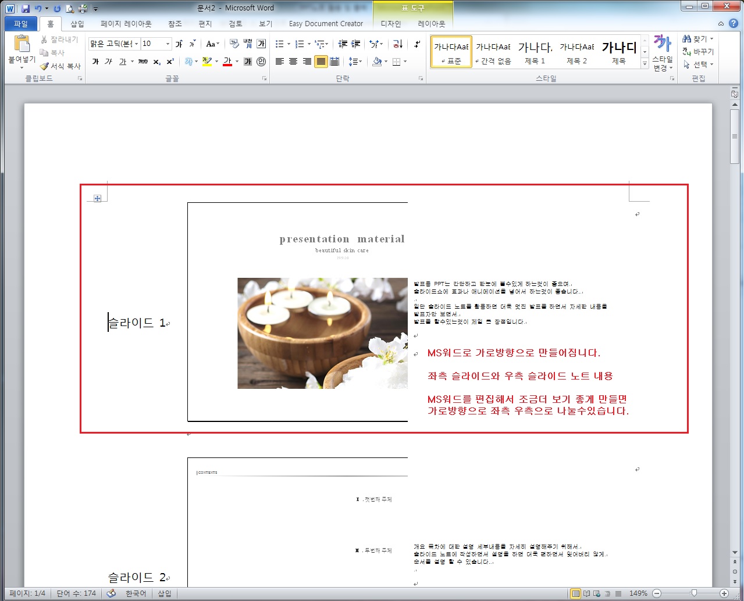Click the Text Effects icon
The width and height of the screenshot is (744, 601).
(188, 62)
